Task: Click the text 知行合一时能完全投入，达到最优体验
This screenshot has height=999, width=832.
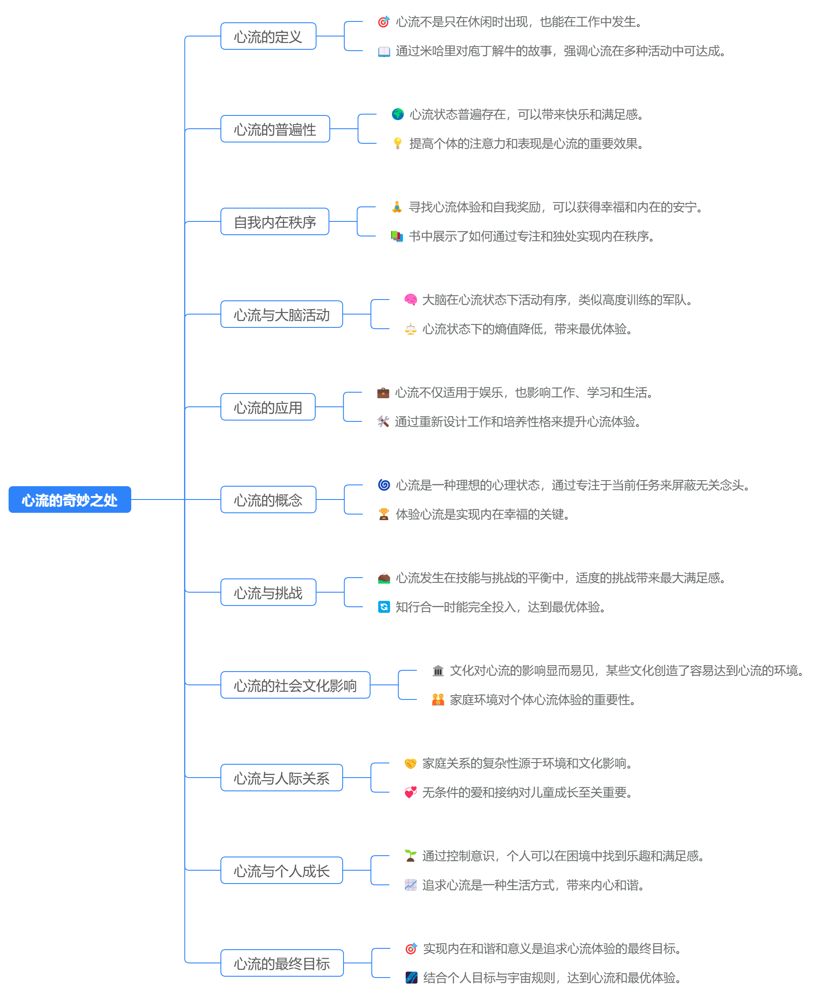Action: 500,607
